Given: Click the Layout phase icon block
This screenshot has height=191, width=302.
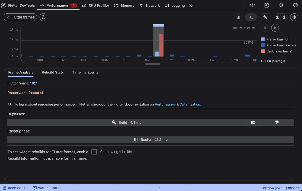Looking at the screenshot, I should pyautogui.click(x=253, y=123).
